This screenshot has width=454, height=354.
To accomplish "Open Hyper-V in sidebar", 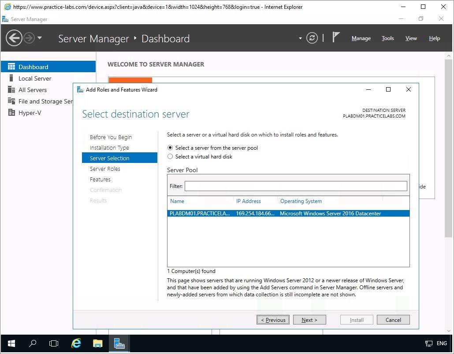I will pyautogui.click(x=30, y=113).
